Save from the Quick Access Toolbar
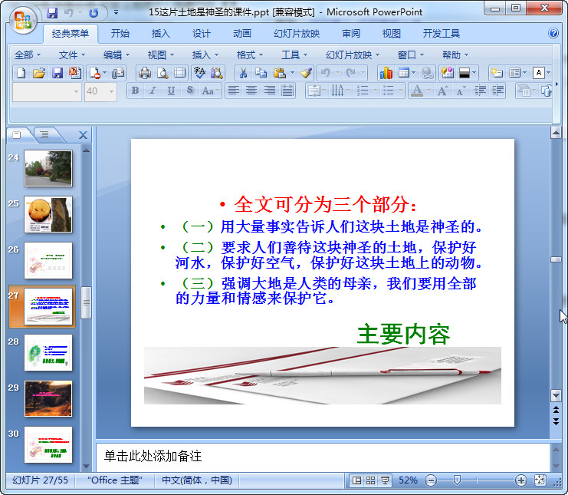The image size is (568, 495). 53,13
